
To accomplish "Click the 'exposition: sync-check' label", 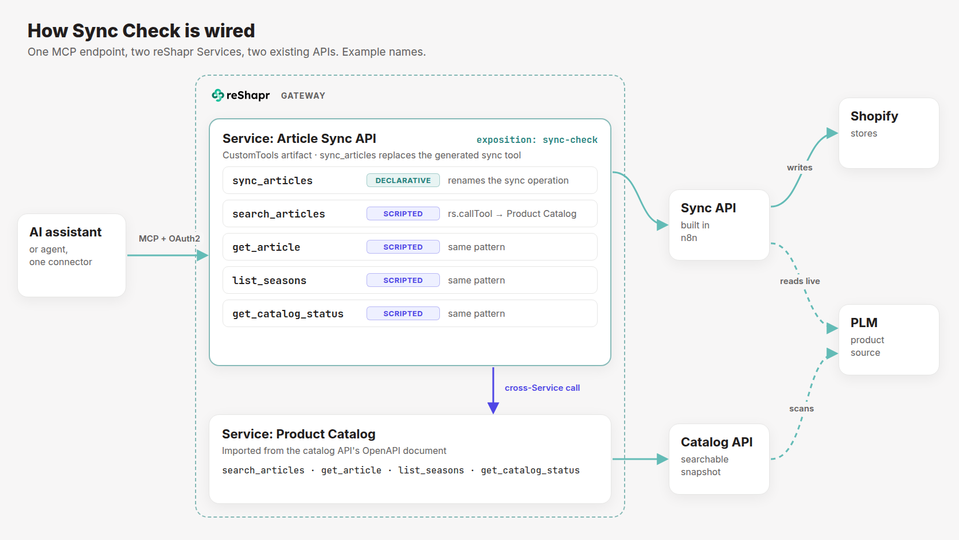I will pyautogui.click(x=537, y=139).
